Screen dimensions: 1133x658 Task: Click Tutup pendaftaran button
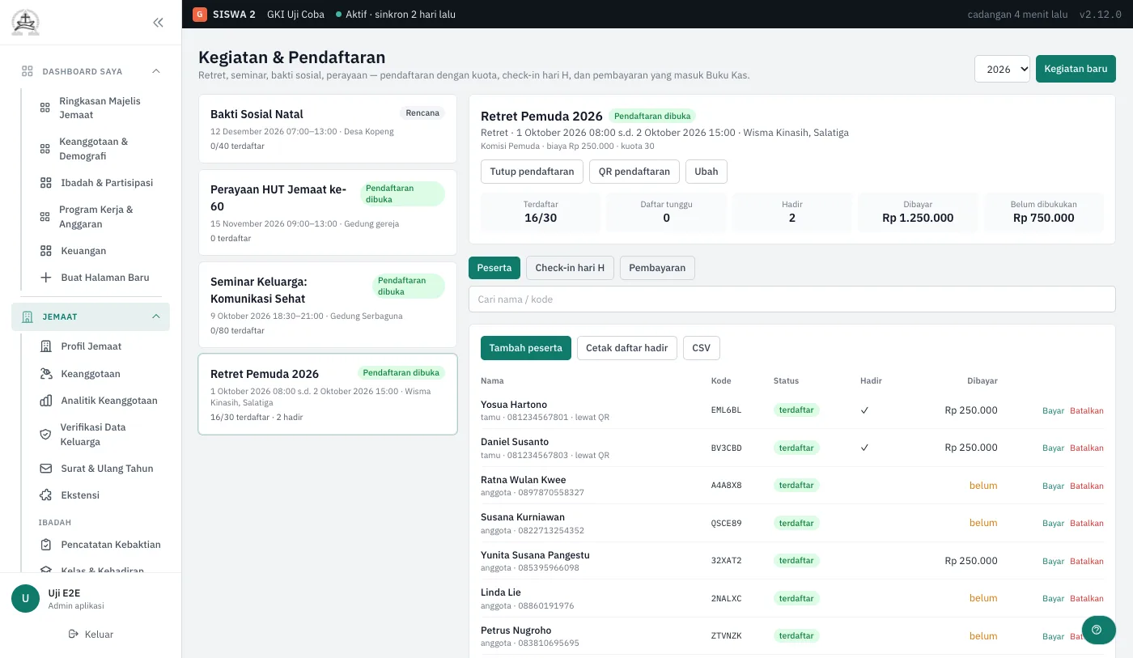pyautogui.click(x=532, y=172)
